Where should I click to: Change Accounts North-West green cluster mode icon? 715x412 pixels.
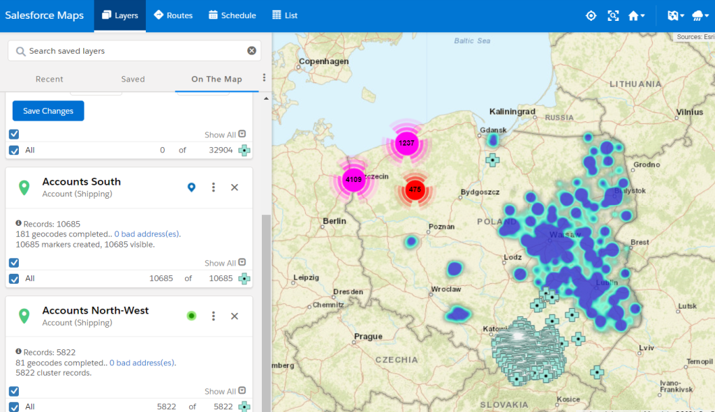191,316
